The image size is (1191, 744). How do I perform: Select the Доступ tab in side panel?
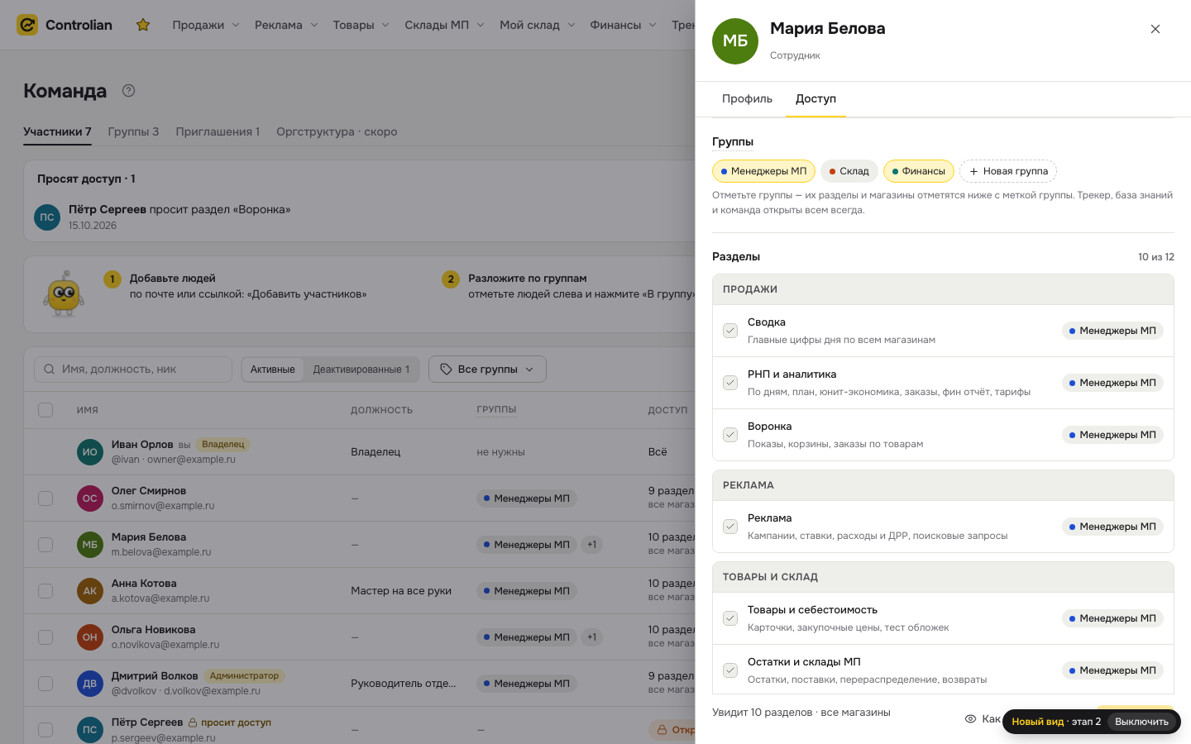[816, 99]
